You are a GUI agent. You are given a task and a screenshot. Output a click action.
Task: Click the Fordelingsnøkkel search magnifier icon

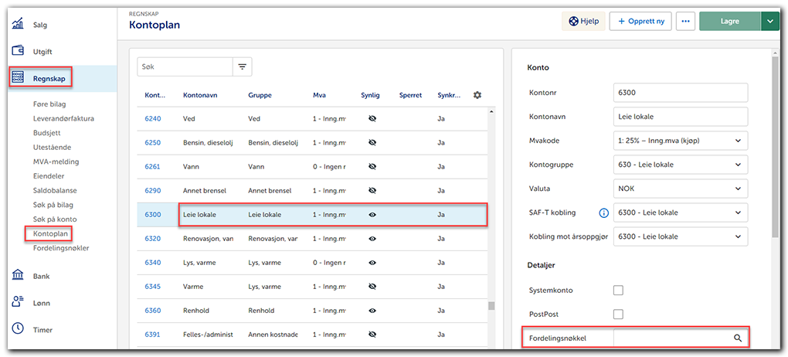click(x=737, y=338)
